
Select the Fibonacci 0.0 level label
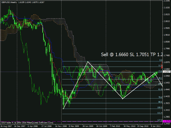click(161, 60)
